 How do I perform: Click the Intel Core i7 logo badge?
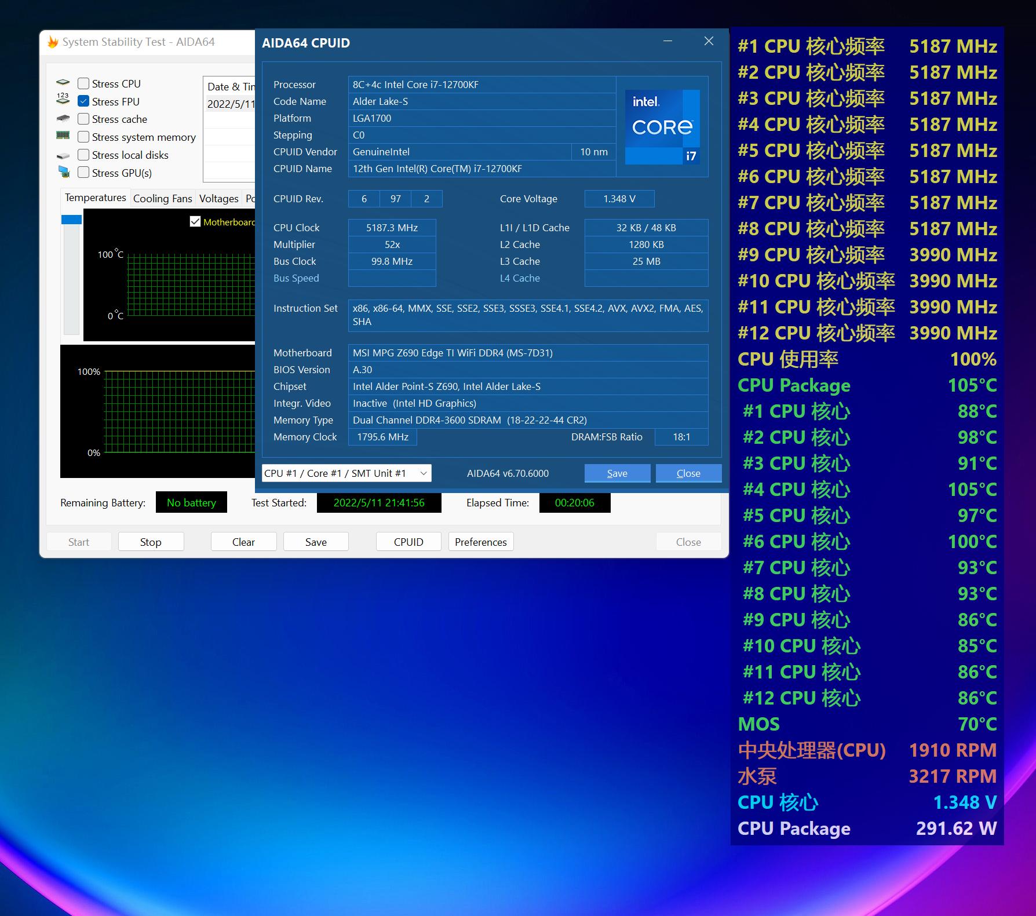tap(662, 126)
